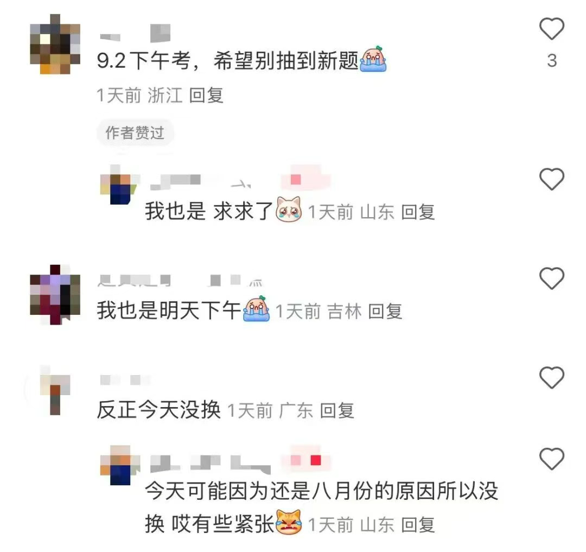Screen dimensions: 586x552
Task: Open the avatar next to 我也是明天下午
Action: (x=55, y=295)
